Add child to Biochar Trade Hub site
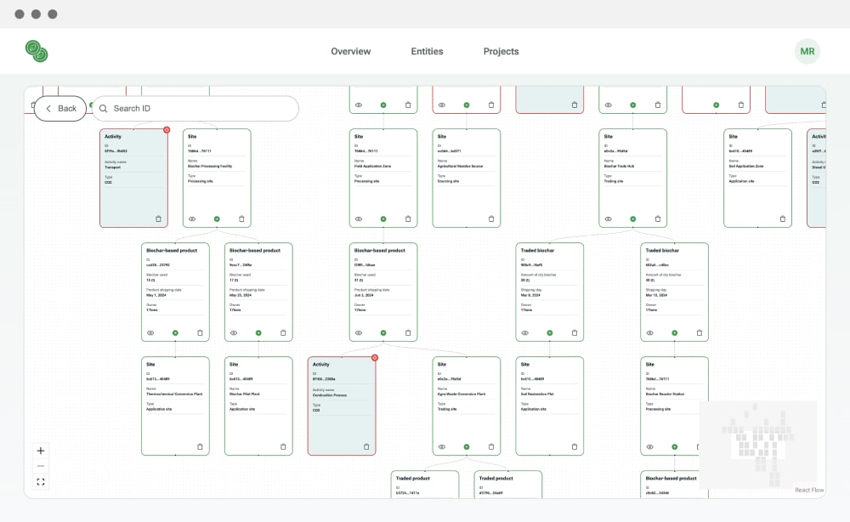 coord(633,219)
